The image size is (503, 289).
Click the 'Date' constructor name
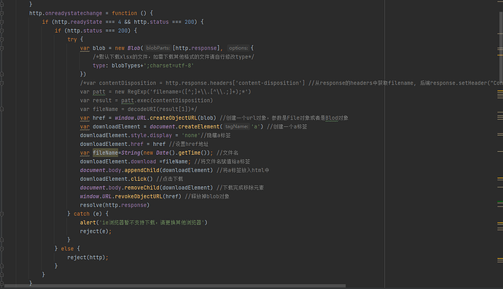[163, 153]
